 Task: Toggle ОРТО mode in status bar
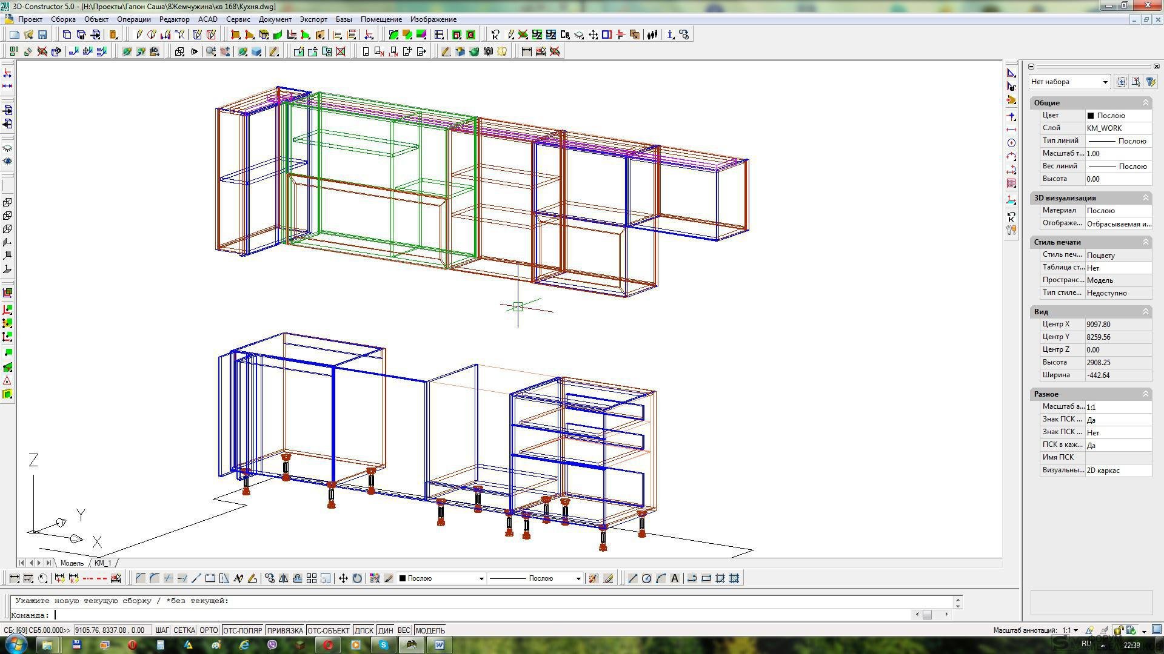(208, 630)
